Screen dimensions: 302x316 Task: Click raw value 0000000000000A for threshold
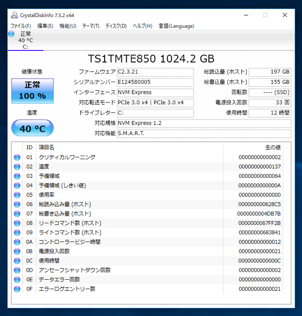click(260, 185)
